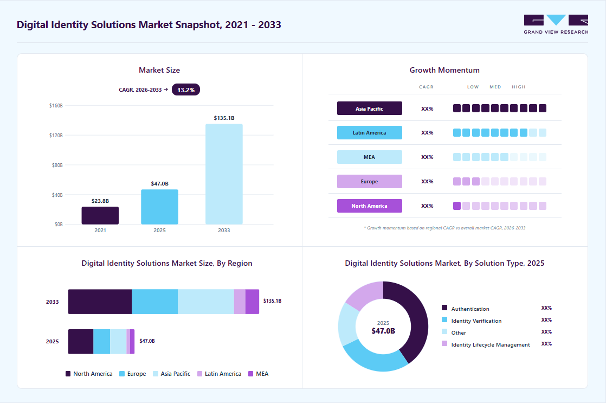The image size is (606, 403).
Task: Select Europe segment of 2025 regional bar
Action: pos(102,342)
